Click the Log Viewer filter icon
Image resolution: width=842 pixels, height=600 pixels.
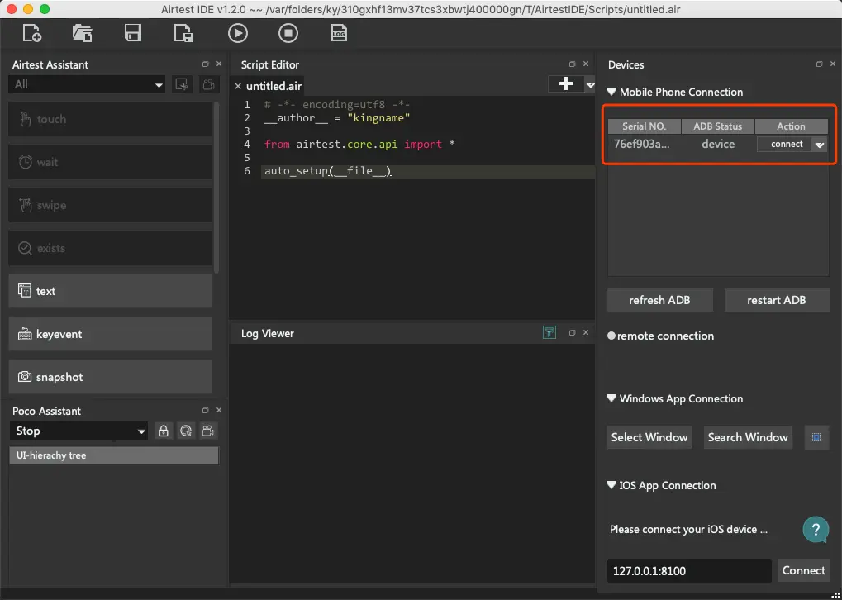549,333
